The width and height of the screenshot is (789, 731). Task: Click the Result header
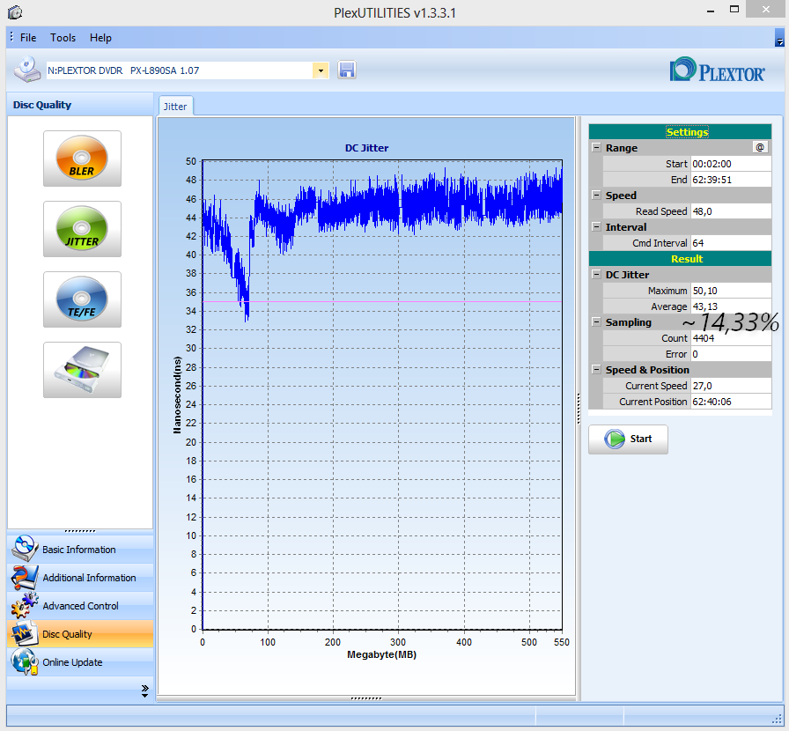[x=680, y=259]
